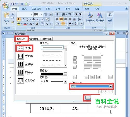The width and height of the screenshot is (130, 117).
Task: Open the Editing (编辑) binoculars menu
Action: (x=110, y=18)
